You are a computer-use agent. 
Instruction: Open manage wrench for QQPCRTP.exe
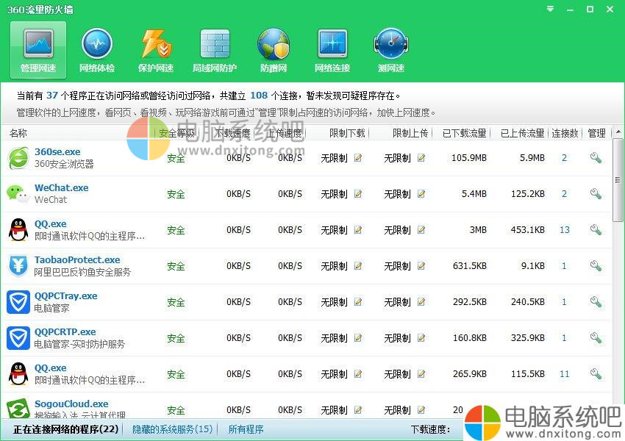pos(596,337)
